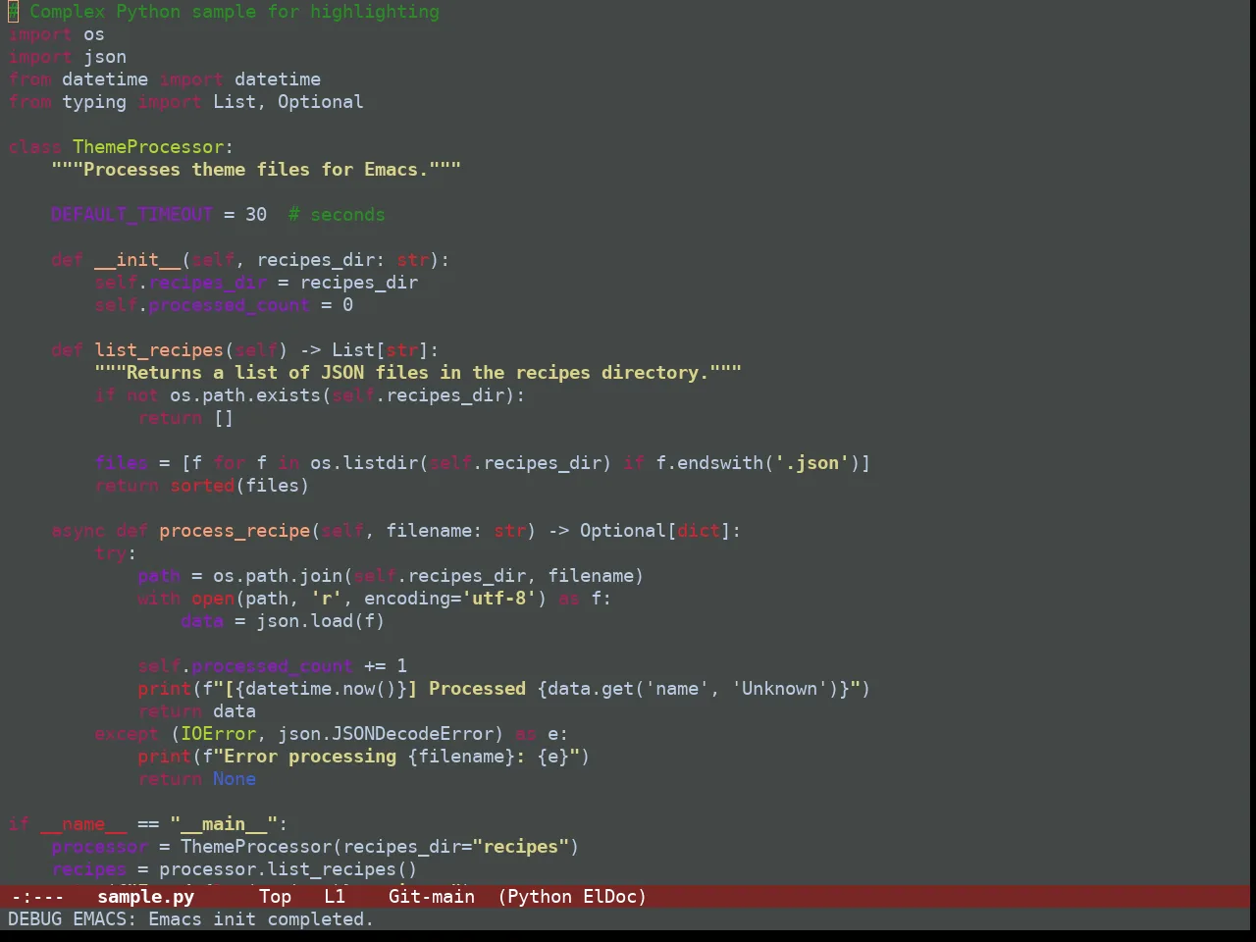Click the value 30 after DEFAULT_TIMEOUT
The height and width of the screenshot is (942, 1256).
point(256,215)
